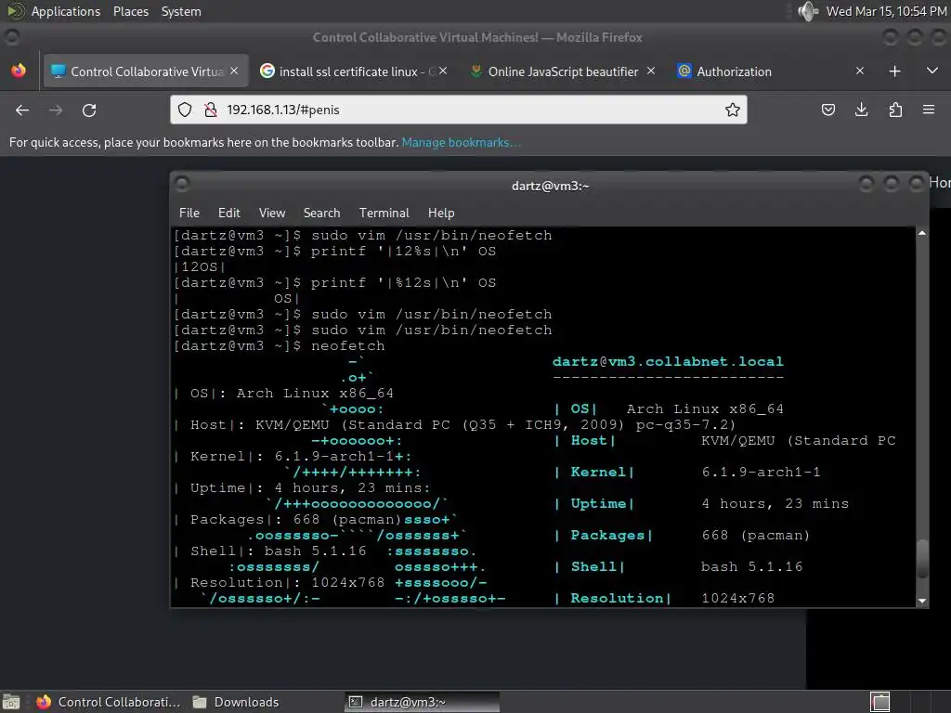Click the Firefox View icon
This screenshot has width=951, height=713.
(x=19, y=71)
